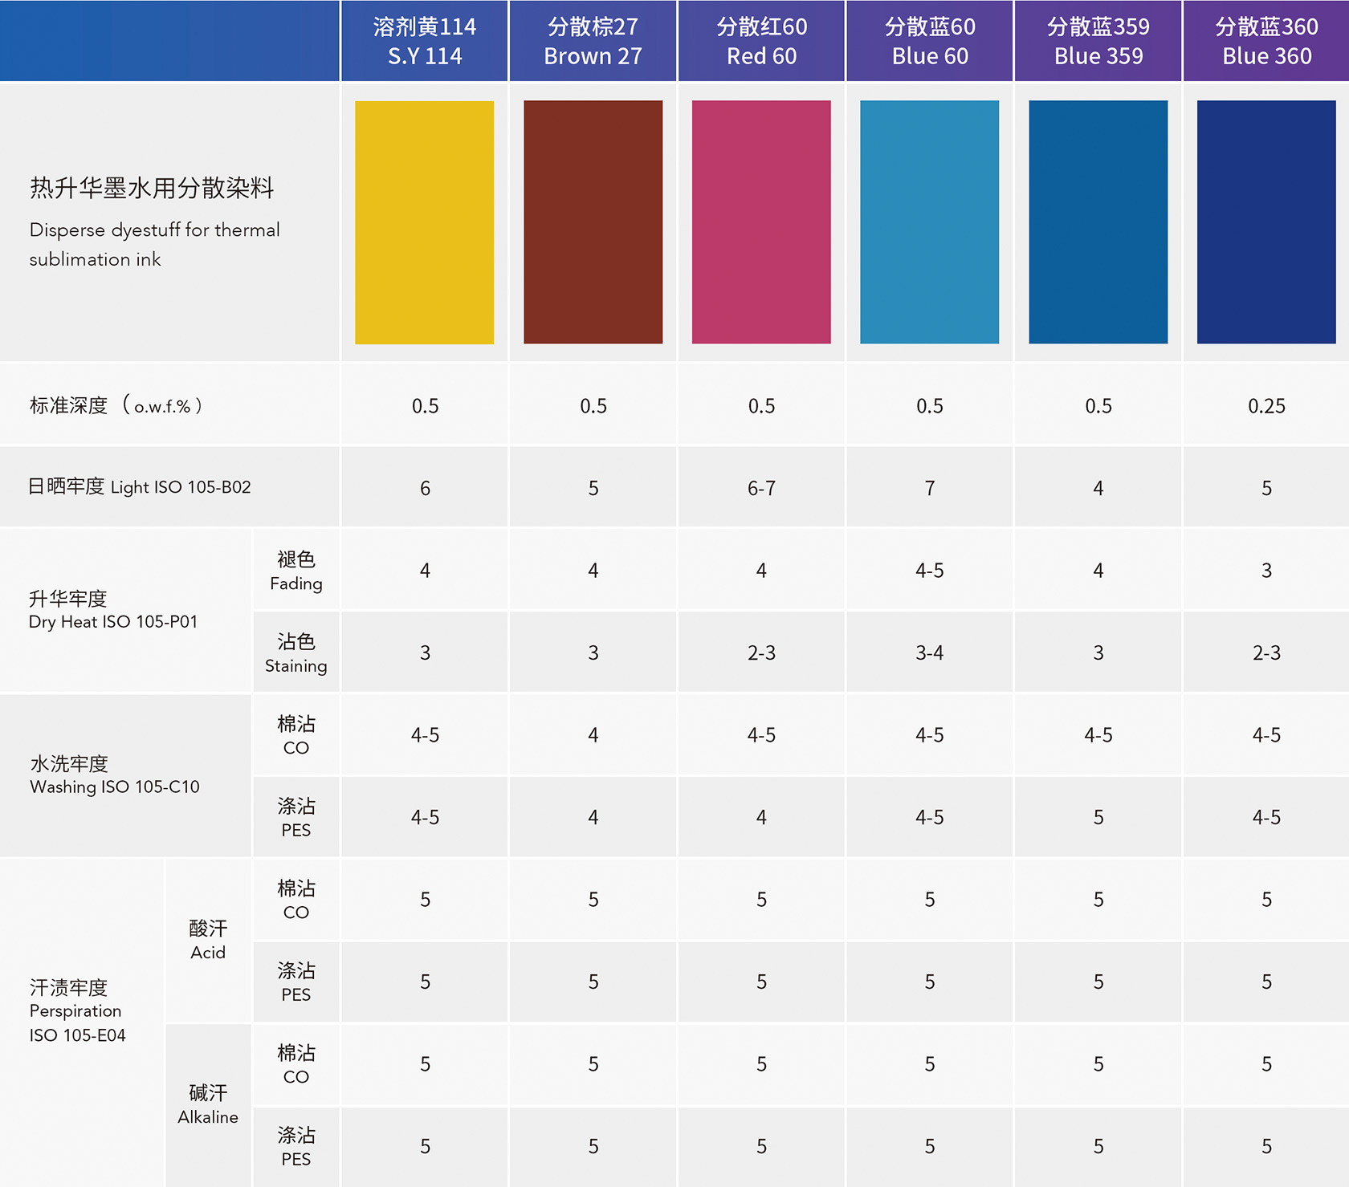Viewport: 1349px width, 1187px height.
Task: Click the Blue 360 column header
Action: tap(1266, 41)
